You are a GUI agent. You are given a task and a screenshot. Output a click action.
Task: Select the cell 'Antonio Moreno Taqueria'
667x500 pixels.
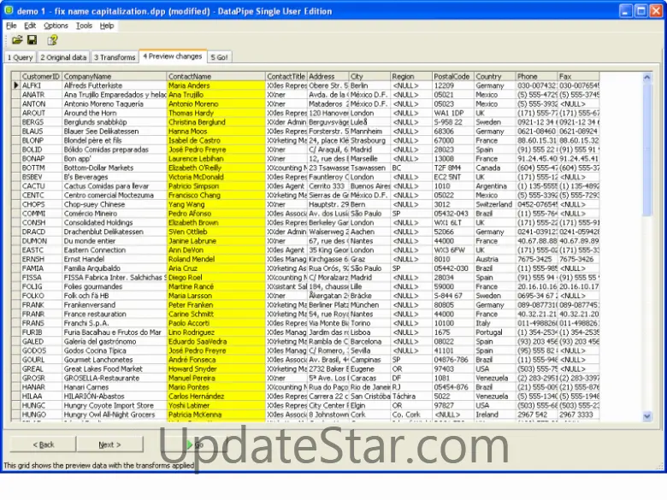(x=114, y=103)
